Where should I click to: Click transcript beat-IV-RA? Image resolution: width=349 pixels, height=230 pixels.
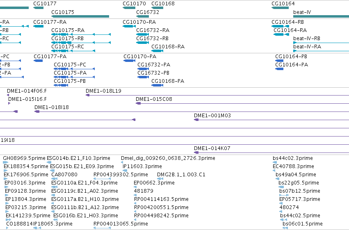pos(321,51)
